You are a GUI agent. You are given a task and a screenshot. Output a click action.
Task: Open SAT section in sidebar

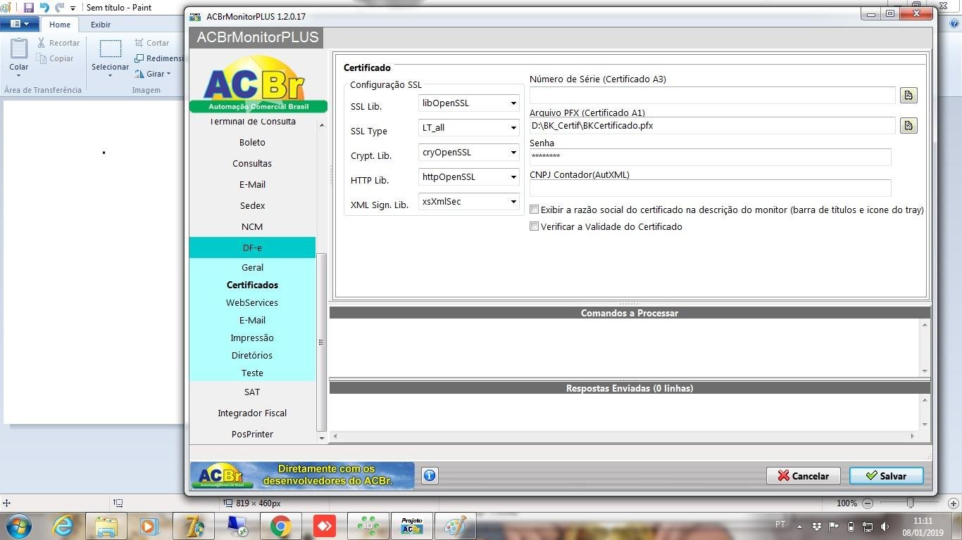point(252,392)
